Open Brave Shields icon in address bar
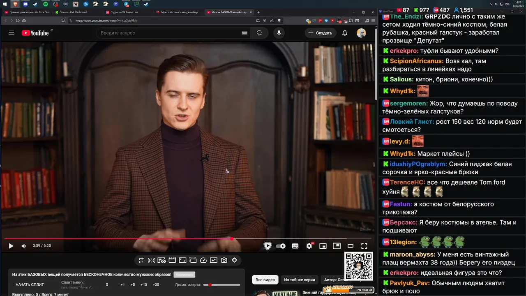Image resolution: width=526 pixels, height=296 pixels. point(279,20)
